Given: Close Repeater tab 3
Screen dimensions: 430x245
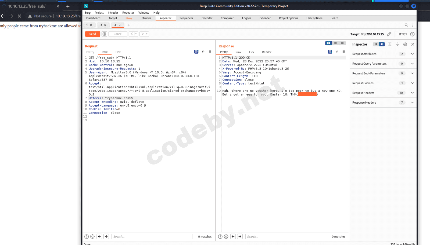Looking at the screenshot, I should pyautogui.click(x=105, y=25).
